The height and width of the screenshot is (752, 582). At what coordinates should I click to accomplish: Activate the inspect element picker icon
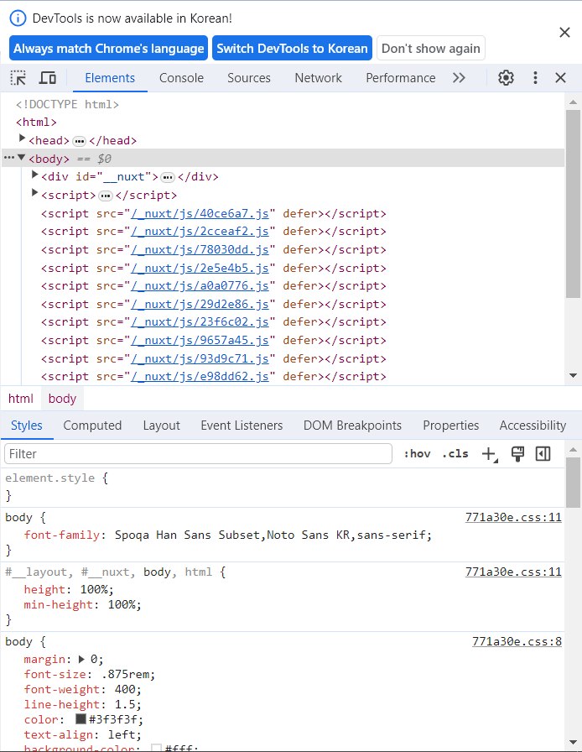click(x=18, y=78)
